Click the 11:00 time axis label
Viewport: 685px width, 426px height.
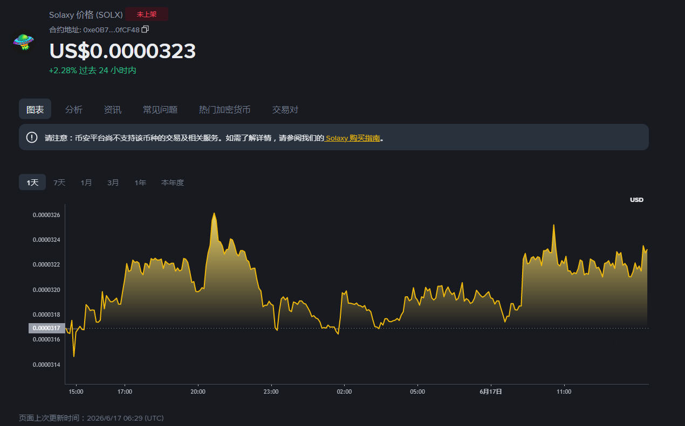(x=564, y=392)
